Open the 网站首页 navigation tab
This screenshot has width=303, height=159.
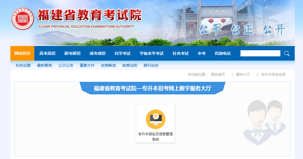tap(22, 53)
